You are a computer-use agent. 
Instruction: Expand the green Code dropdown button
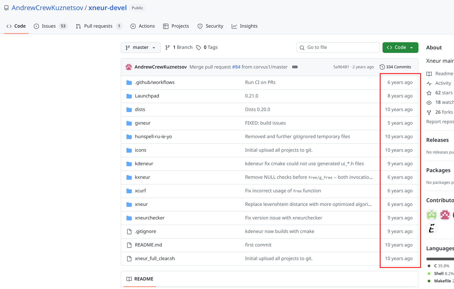tap(400, 48)
